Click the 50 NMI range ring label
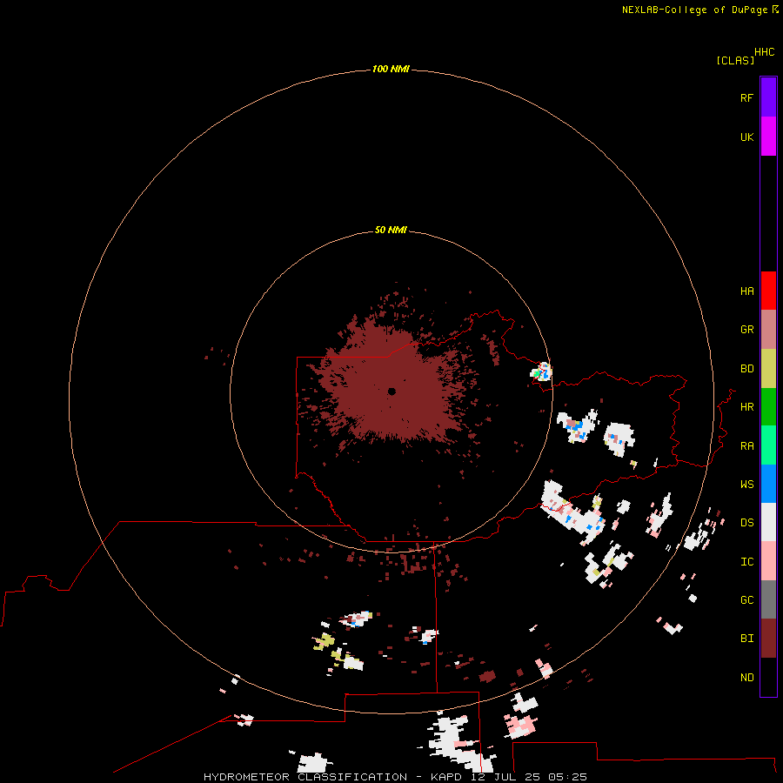The width and height of the screenshot is (783, 783). pos(391,230)
